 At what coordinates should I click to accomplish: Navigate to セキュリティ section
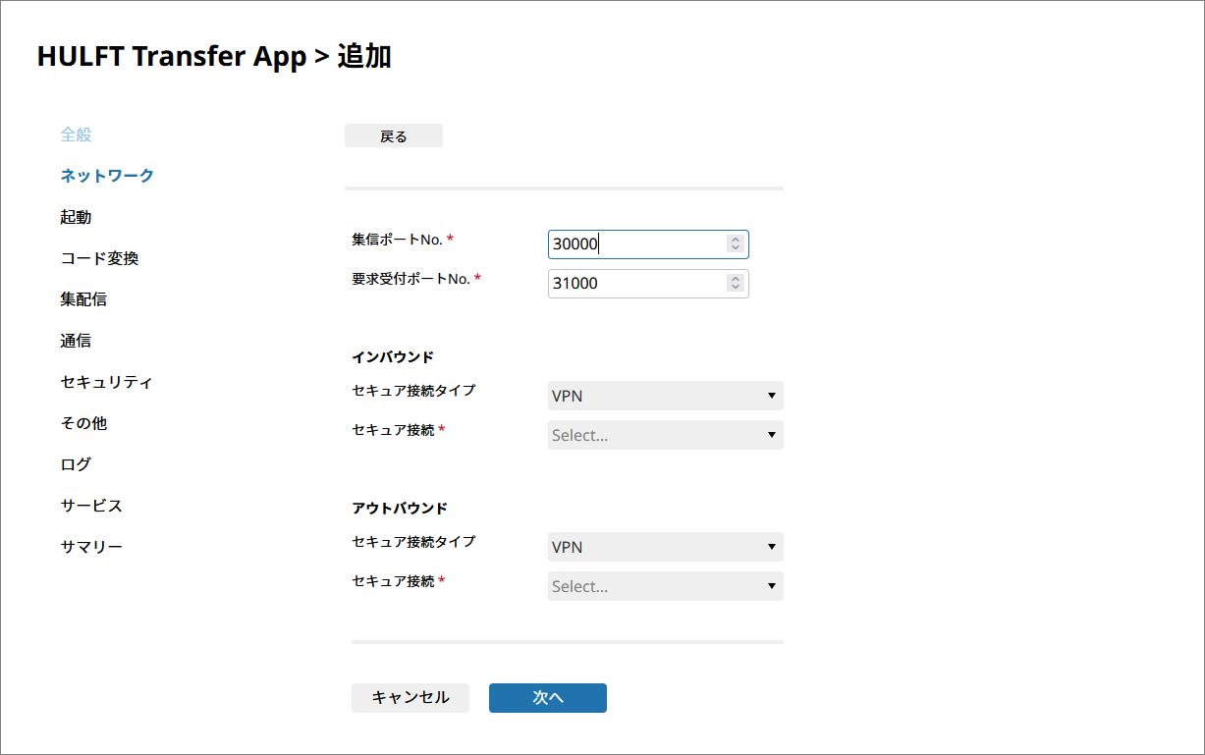106,382
